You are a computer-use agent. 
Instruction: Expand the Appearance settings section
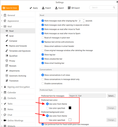[x=2, y=21]
